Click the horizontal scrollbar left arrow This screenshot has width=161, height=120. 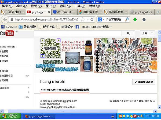click(x=2, y=111)
